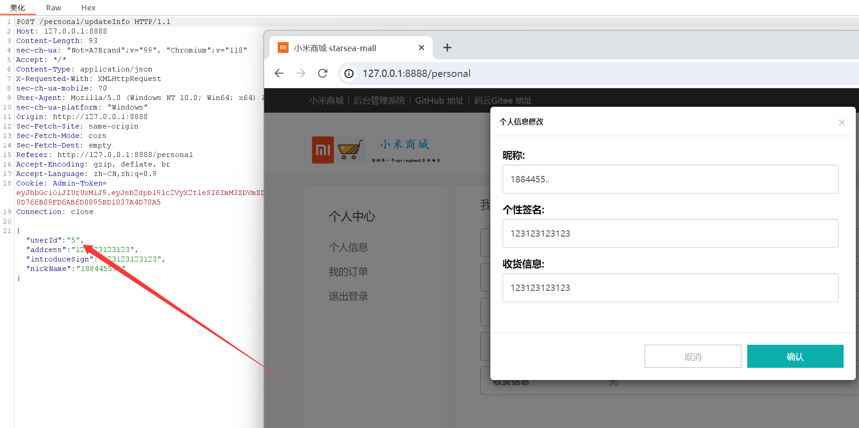Close the 个人信息修改 dialog with X
The width and height of the screenshot is (859, 428).
[841, 122]
